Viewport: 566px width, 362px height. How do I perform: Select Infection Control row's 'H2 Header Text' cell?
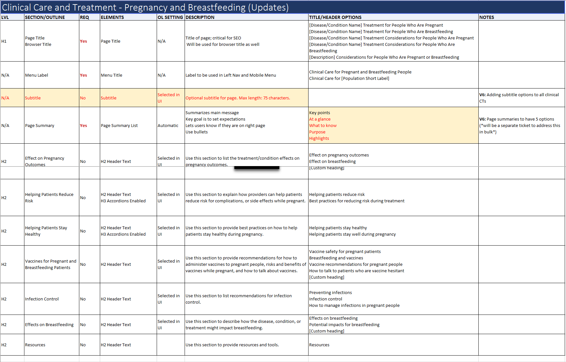point(128,299)
